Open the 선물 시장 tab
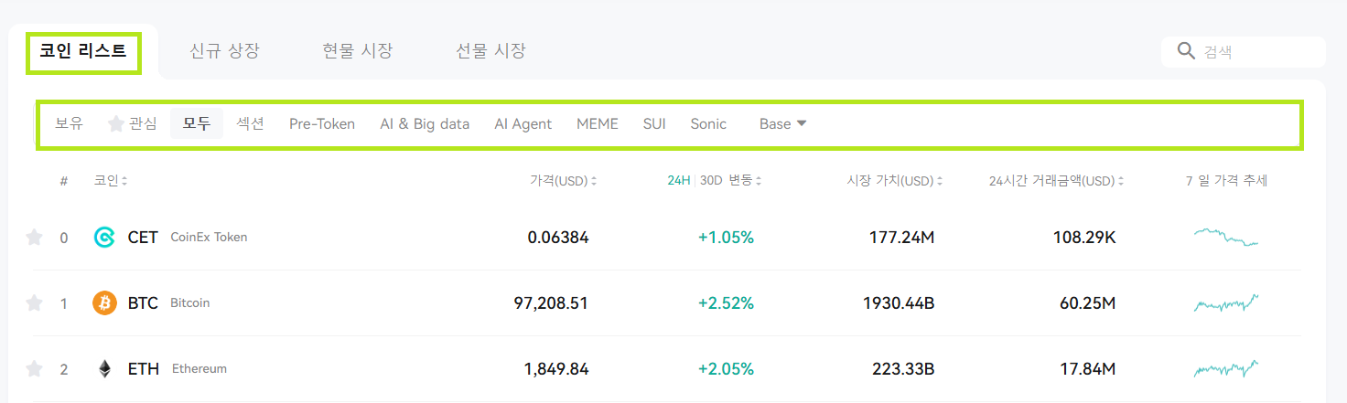Image resolution: width=1347 pixels, height=403 pixels. pos(490,51)
